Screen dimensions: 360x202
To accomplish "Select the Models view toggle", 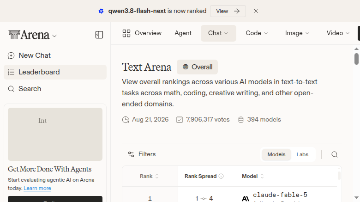I will [x=276, y=154].
